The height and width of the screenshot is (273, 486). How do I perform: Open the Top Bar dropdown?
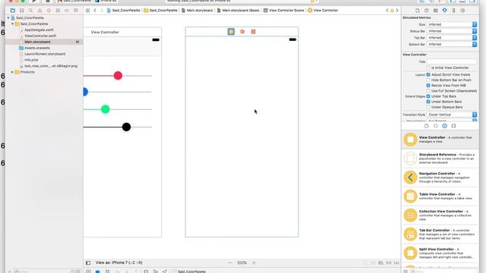pyautogui.click(x=452, y=38)
